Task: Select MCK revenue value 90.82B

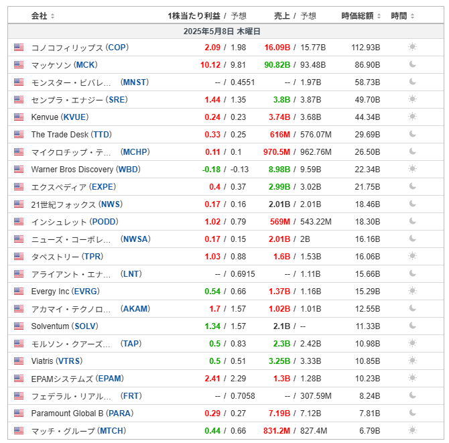Action: coord(277,65)
